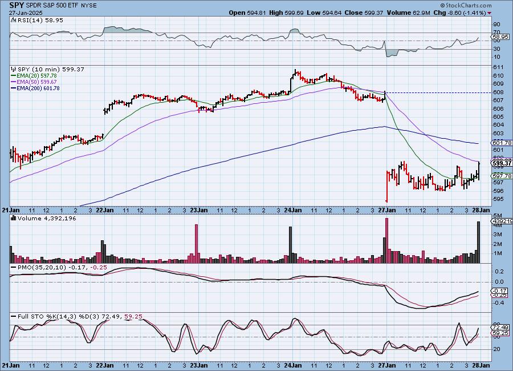513x371 pixels.
Task: Click the 'PMO(35,20,10) -0.17, -0.25' label
Action: pyautogui.click(x=62, y=268)
